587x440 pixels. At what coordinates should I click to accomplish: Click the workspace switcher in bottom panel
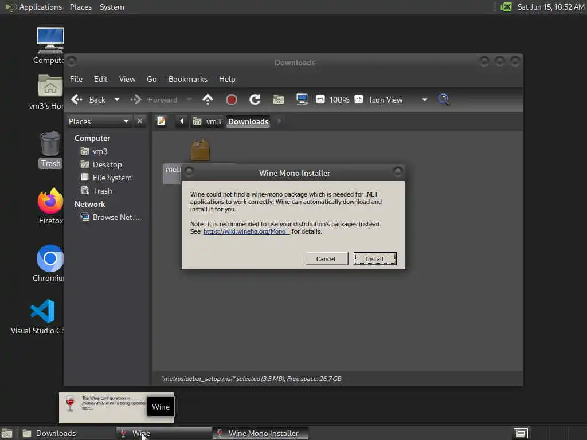click(x=521, y=433)
